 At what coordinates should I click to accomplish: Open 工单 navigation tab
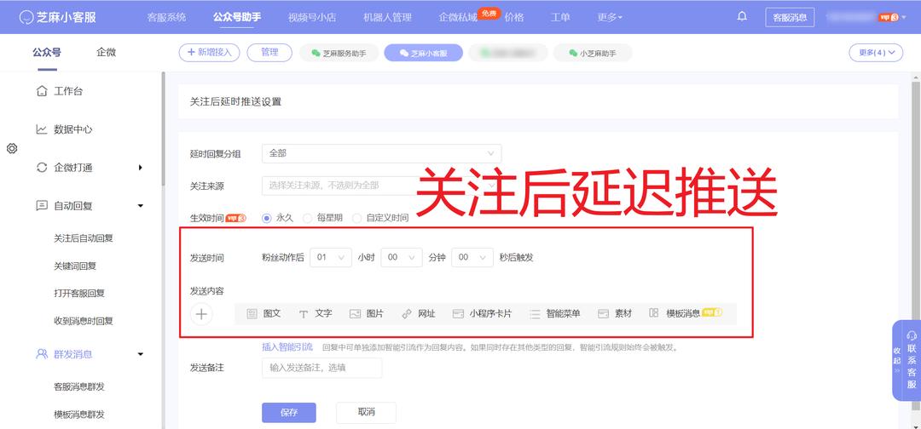click(x=559, y=17)
